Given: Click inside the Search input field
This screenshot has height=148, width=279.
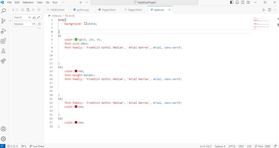Looking at the screenshot, I should (x=20, y=17).
